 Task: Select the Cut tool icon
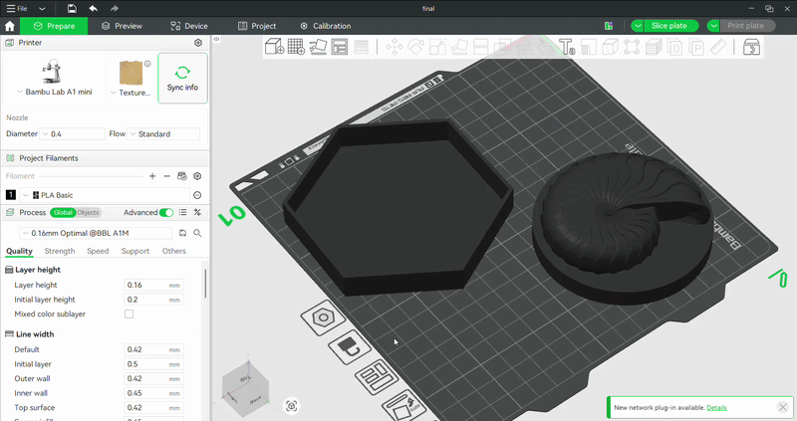(x=481, y=47)
